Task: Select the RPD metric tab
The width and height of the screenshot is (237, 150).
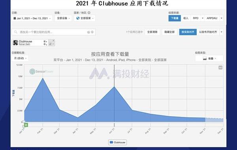Action: pyautogui.click(x=196, y=18)
